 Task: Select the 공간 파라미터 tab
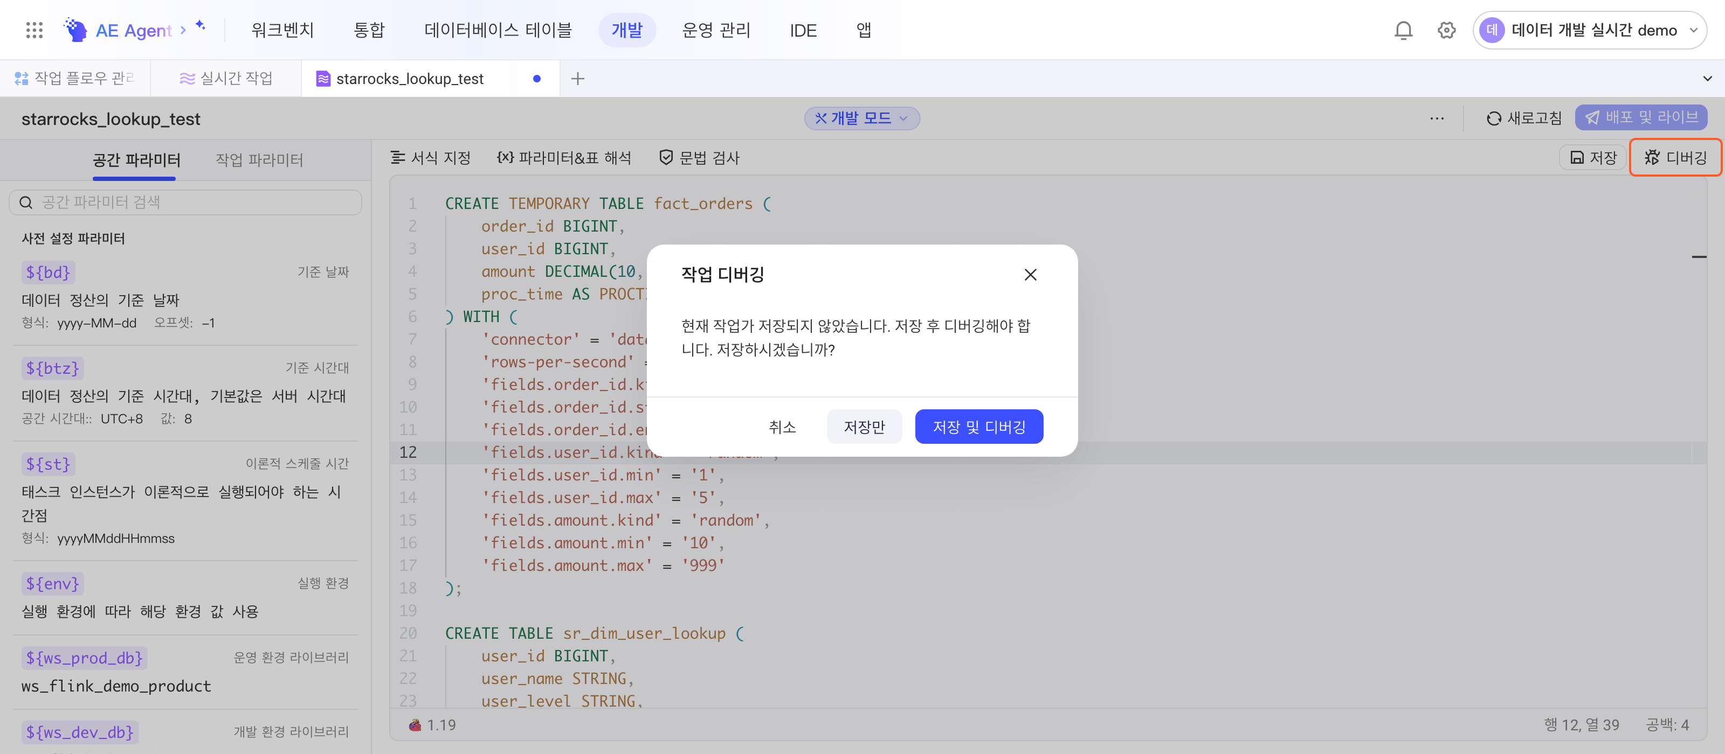point(136,160)
